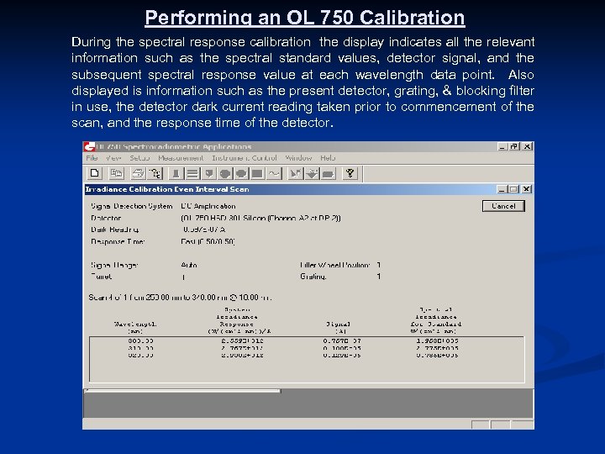
Task: Click the 'Fast' response time value
Action: (x=208, y=241)
